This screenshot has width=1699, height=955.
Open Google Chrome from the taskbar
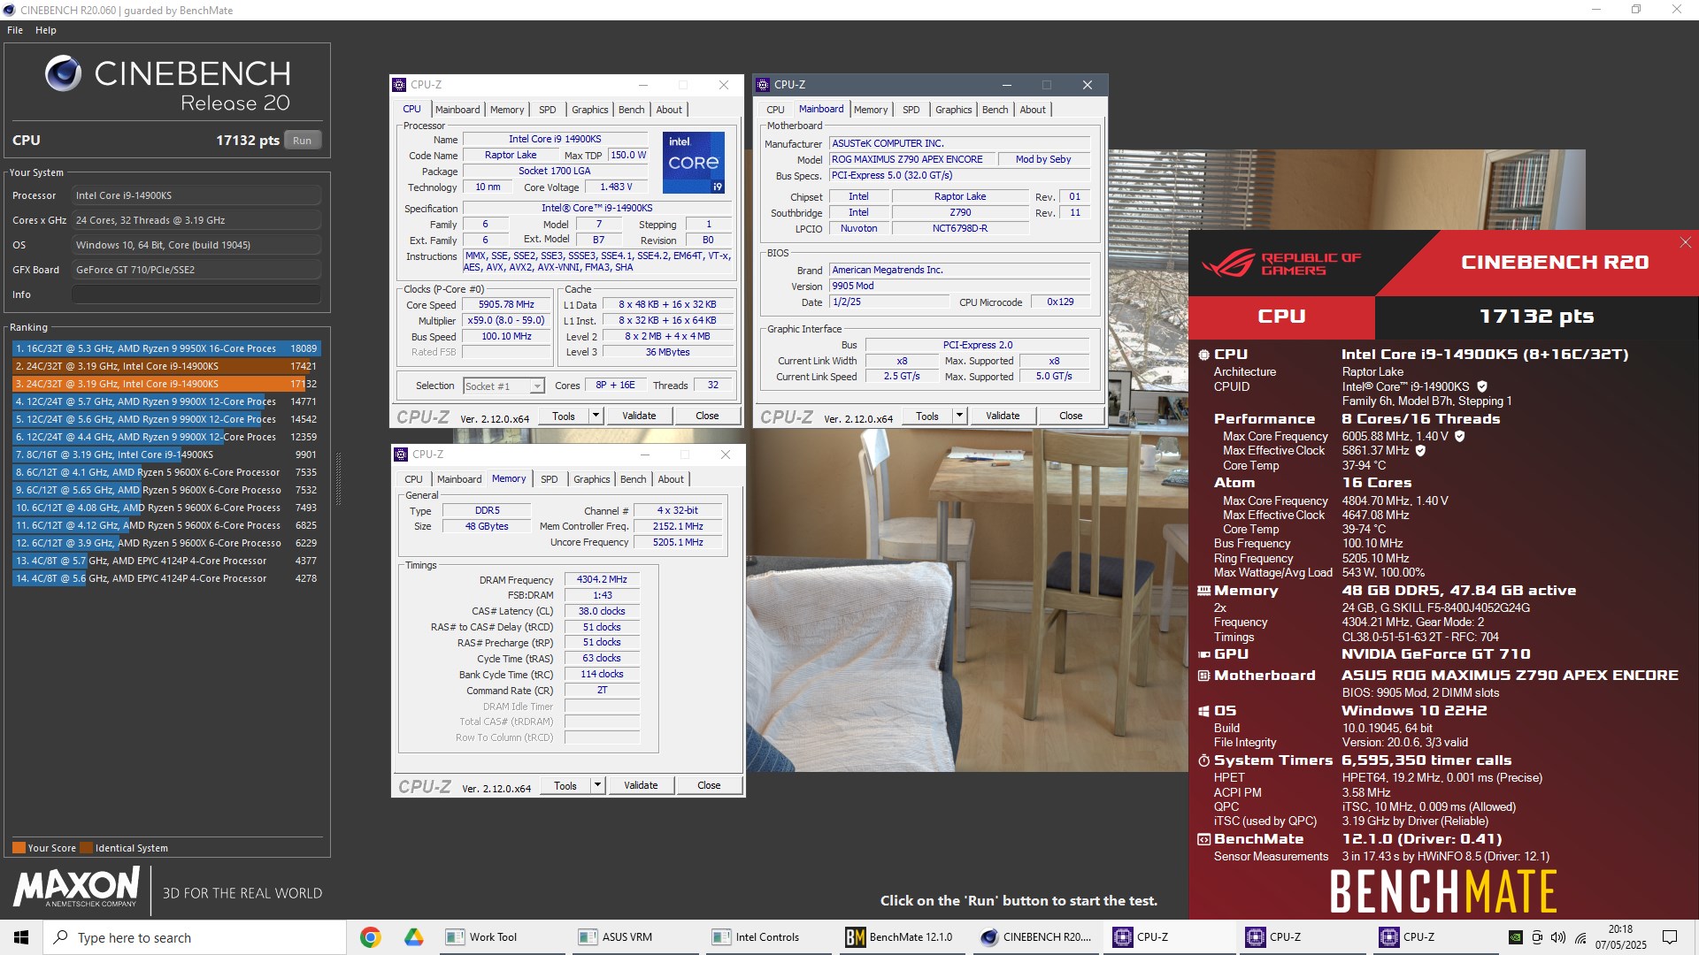click(371, 937)
